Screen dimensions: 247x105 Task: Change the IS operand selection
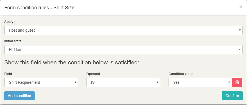pyautogui.click(x=123, y=82)
